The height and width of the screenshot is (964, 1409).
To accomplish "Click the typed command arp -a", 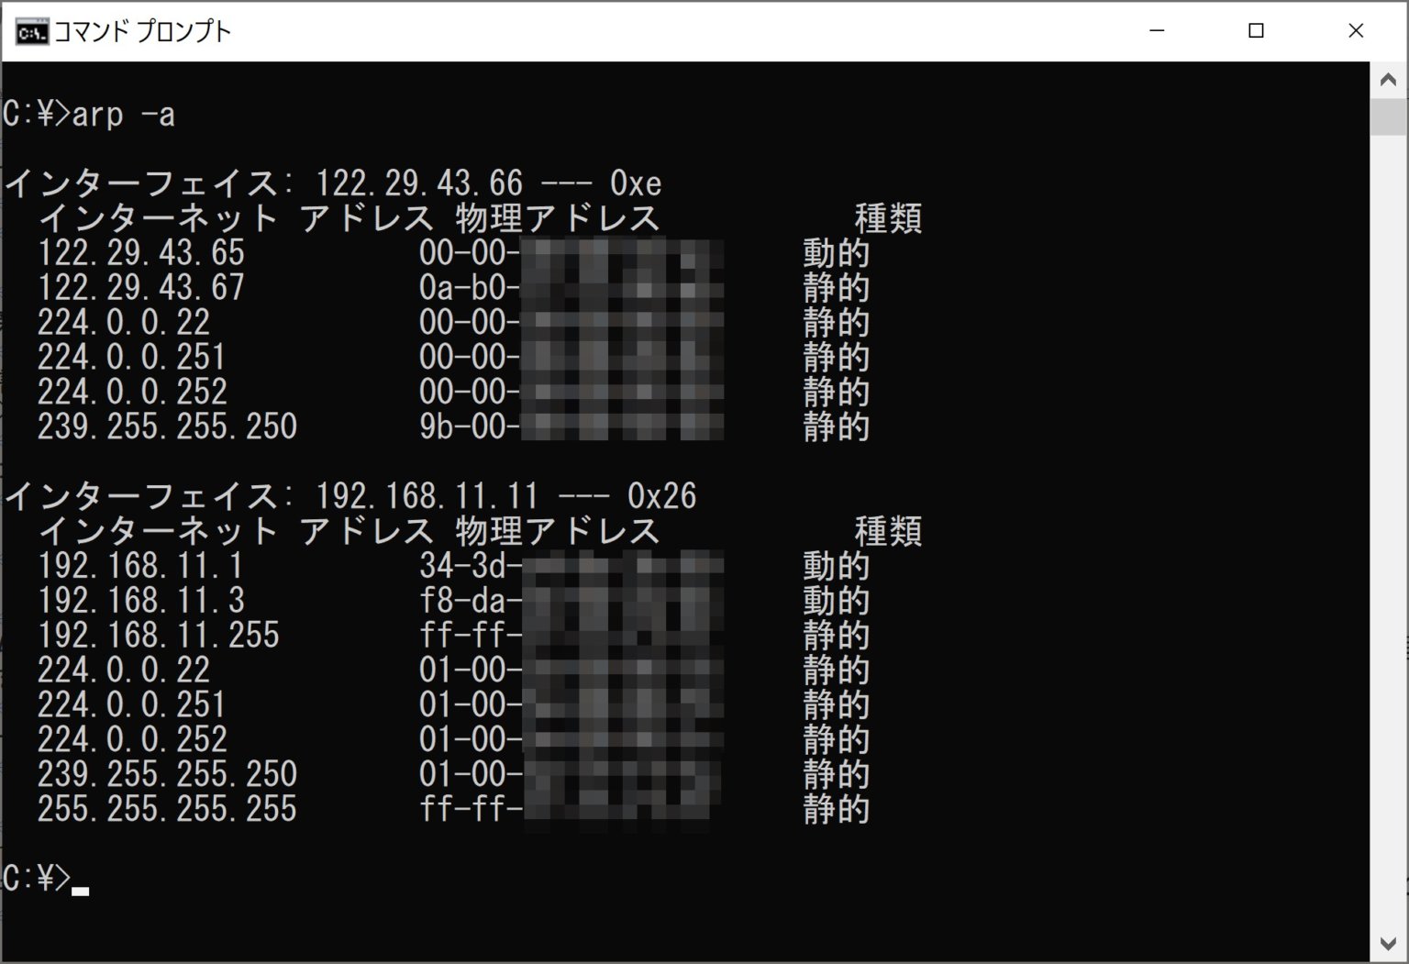I will [123, 116].
